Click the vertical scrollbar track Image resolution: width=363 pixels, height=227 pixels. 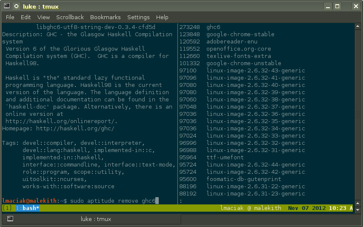coord(357,119)
